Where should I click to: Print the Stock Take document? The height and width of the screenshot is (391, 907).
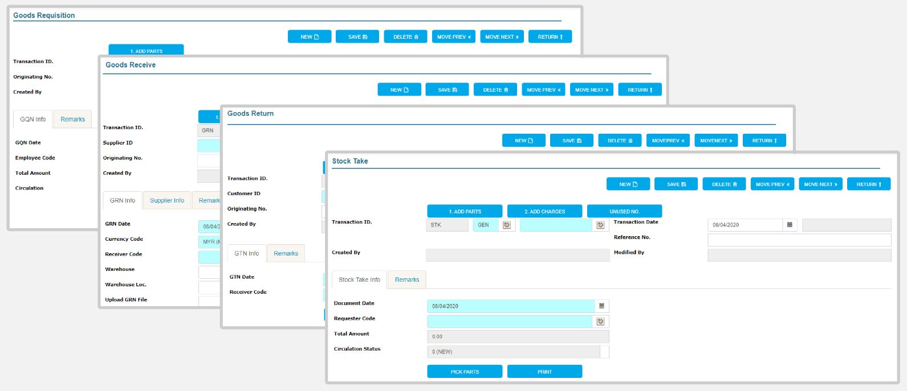pyautogui.click(x=544, y=372)
